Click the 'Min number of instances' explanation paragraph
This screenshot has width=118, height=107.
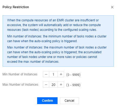coord(57,39)
